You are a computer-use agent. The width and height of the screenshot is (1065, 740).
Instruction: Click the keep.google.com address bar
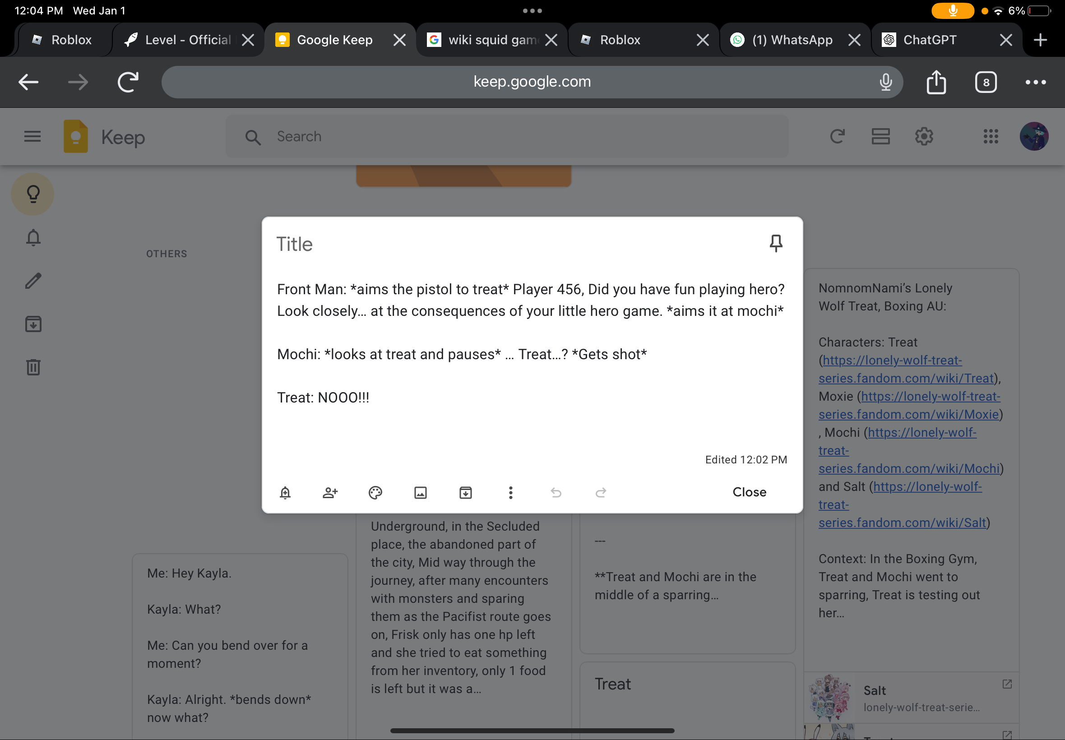coord(532,82)
